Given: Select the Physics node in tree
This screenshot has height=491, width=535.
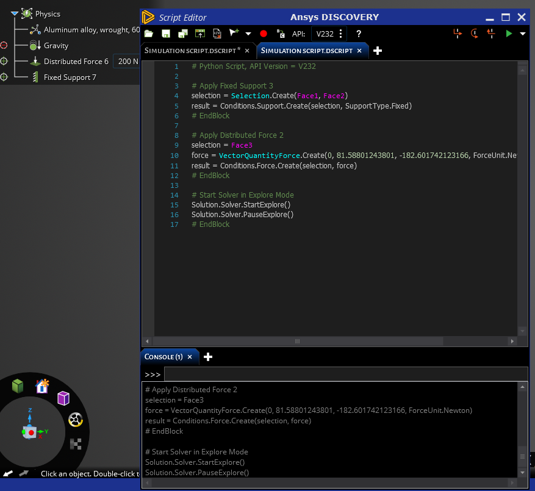Looking at the screenshot, I should [48, 14].
